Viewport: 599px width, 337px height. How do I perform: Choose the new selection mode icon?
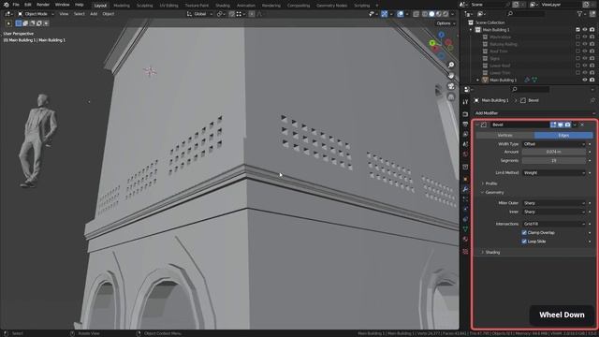(x=19, y=23)
